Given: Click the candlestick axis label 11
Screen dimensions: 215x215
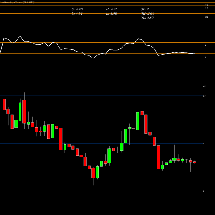Looking at the screenshot, I should point(204,96).
